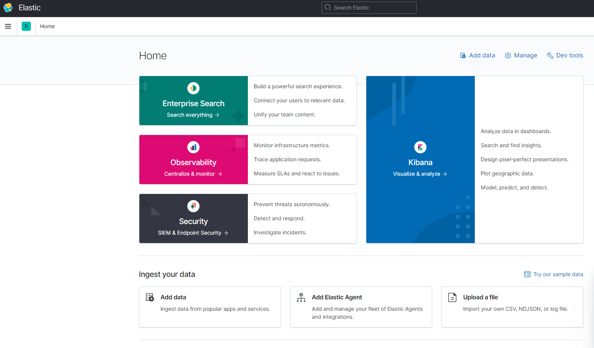Click the sample data table icon
This screenshot has width=594, height=348.
(x=527, y=274)
